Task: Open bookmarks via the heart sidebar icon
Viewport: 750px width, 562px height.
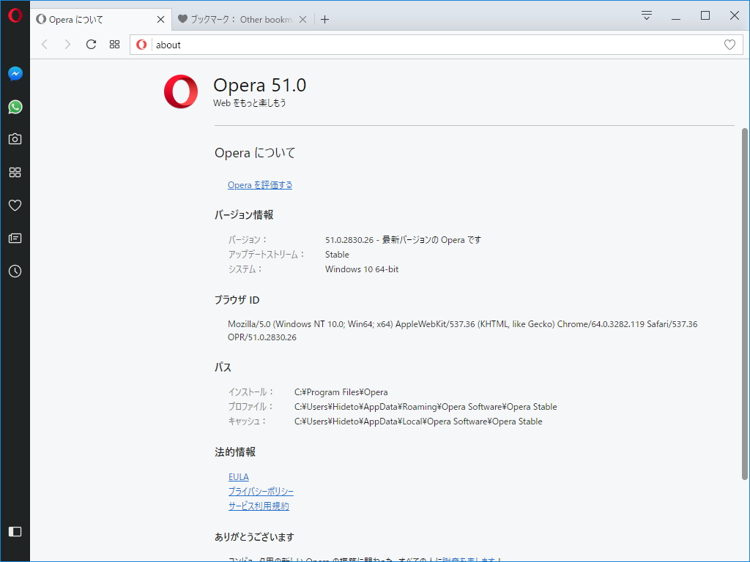Action: pyautogui.click(x=15, y=205)
